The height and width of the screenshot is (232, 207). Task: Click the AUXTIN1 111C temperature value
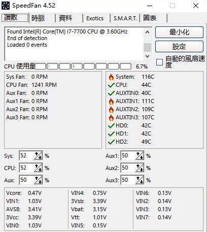point(148,101)
